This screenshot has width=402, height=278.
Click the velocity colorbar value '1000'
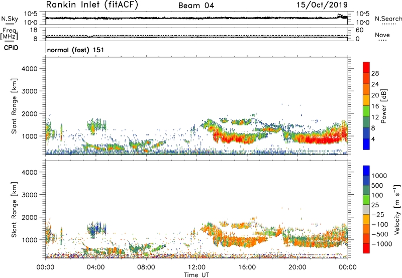point(379,176)
